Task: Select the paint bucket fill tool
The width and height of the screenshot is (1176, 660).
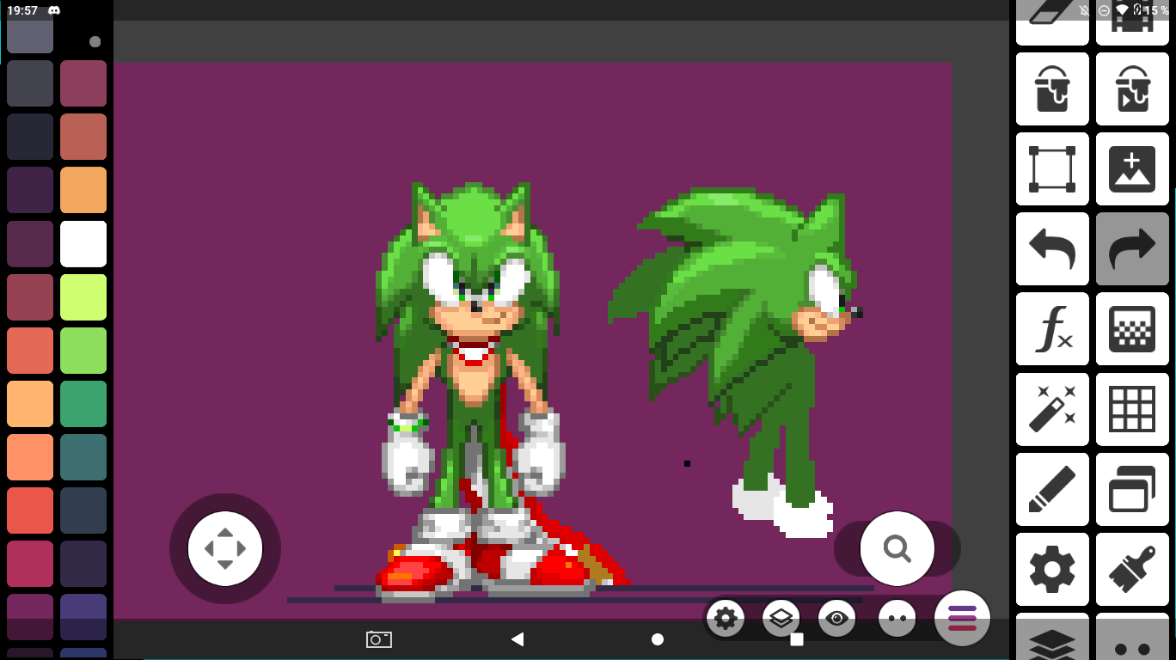Action: pos(1052,89)
